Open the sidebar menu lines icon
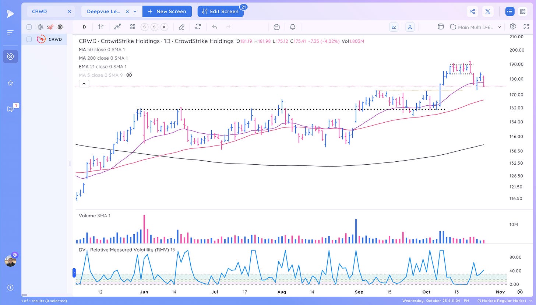 [10, 33]
